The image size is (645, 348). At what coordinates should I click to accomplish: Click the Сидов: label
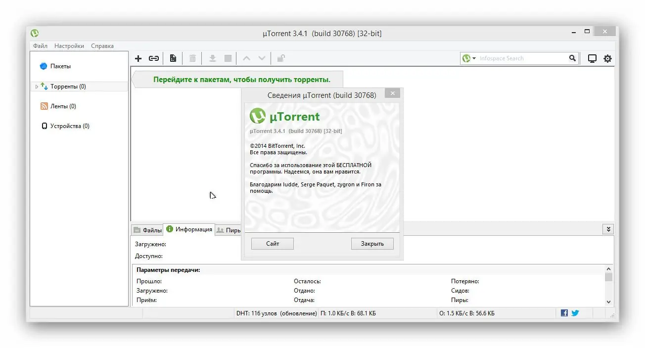coord(460,291)
